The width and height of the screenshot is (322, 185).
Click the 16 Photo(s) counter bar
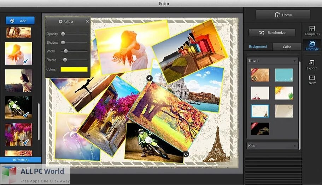pos(21,160)
